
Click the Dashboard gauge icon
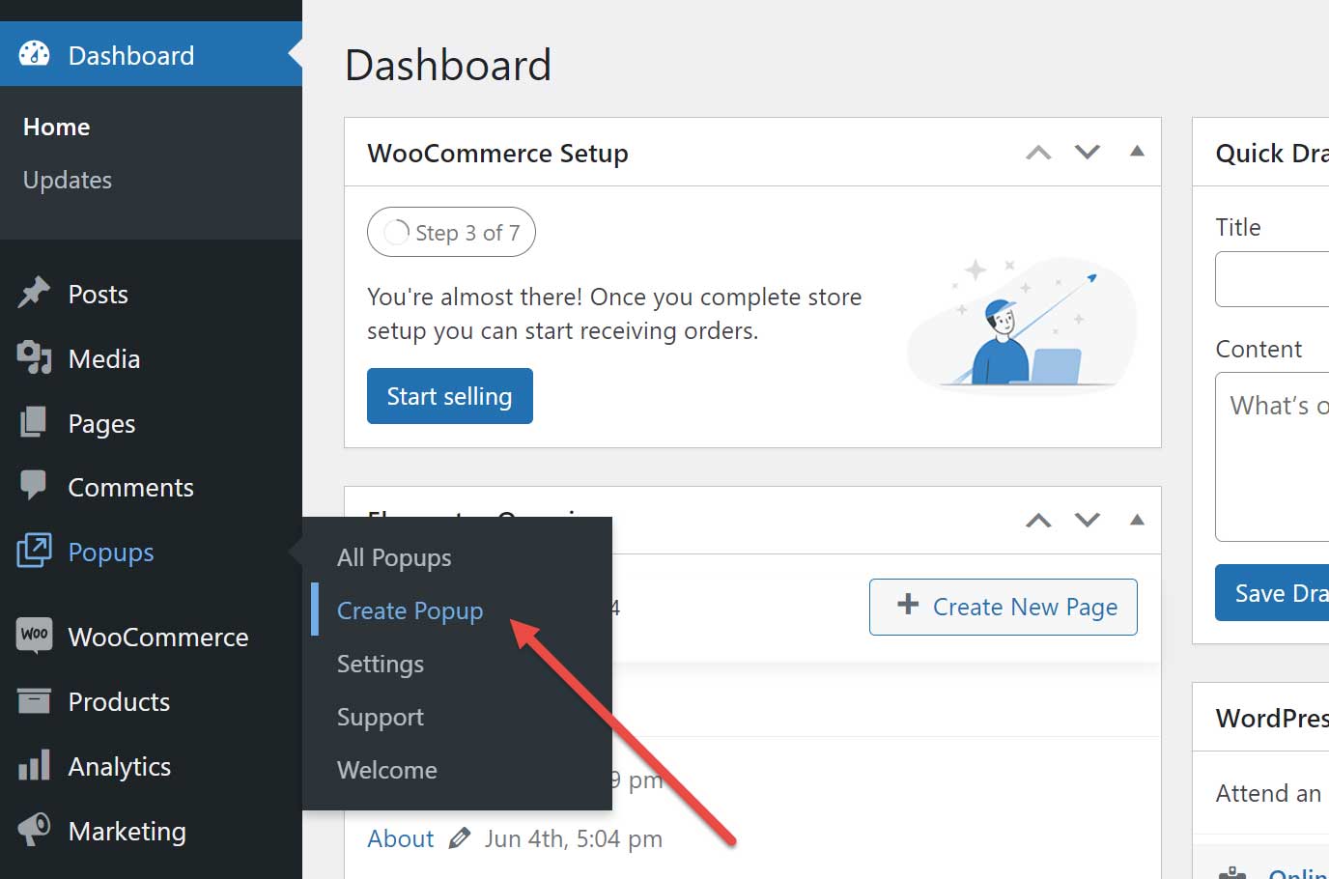(x=34, y=54)
